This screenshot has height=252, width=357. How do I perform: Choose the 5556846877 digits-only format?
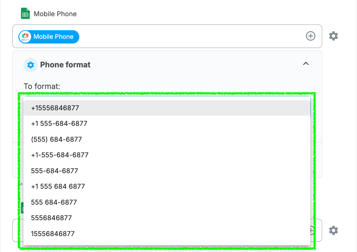click(51, 218)
